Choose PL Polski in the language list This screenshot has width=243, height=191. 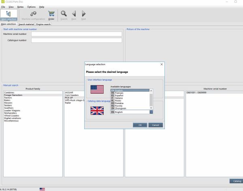point(130,101)
